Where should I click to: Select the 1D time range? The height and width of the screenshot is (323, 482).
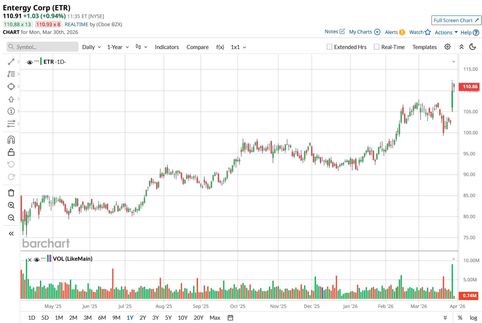coord(32,317)
